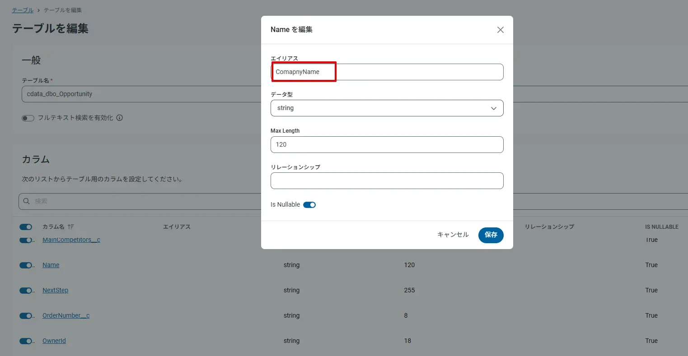Click the column name sort icon

click(70, 227)
